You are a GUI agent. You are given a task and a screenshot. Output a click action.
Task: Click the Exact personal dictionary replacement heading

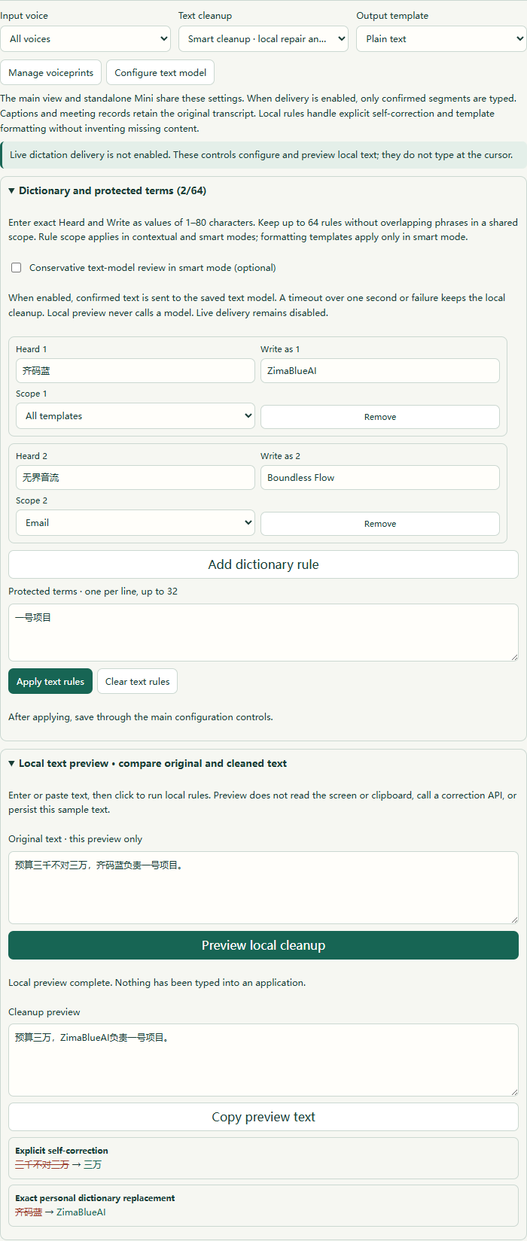95,1198
